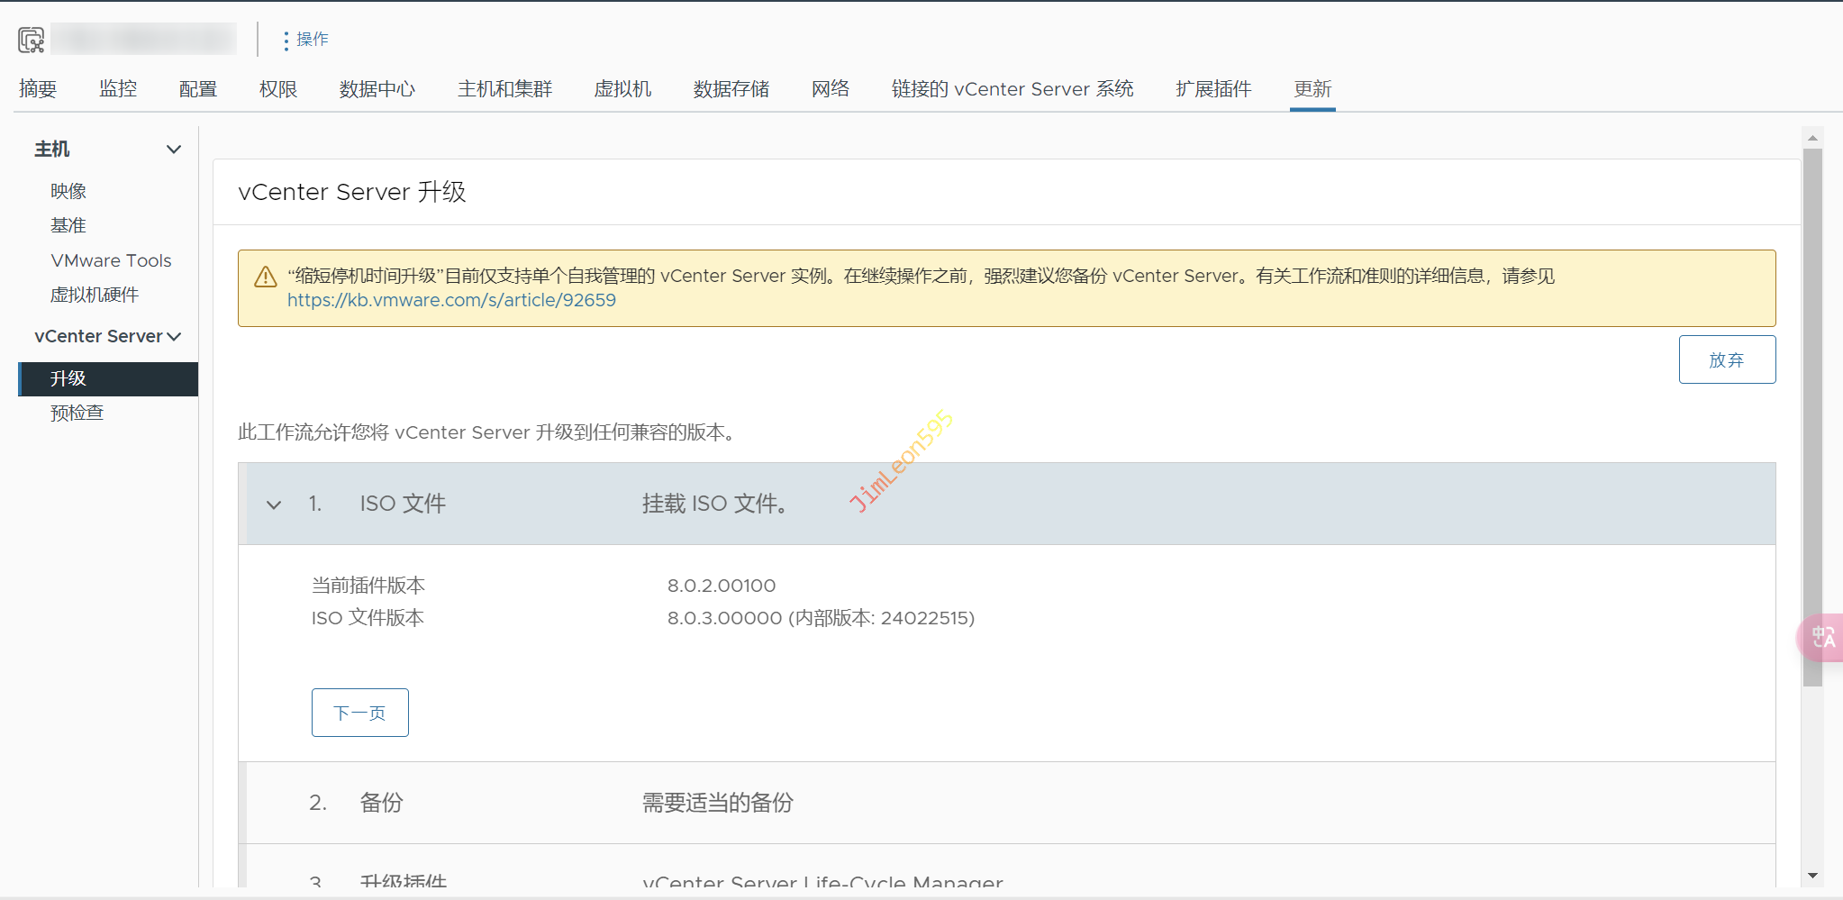Open the 操作 actions menu

(x=305, y=40)
